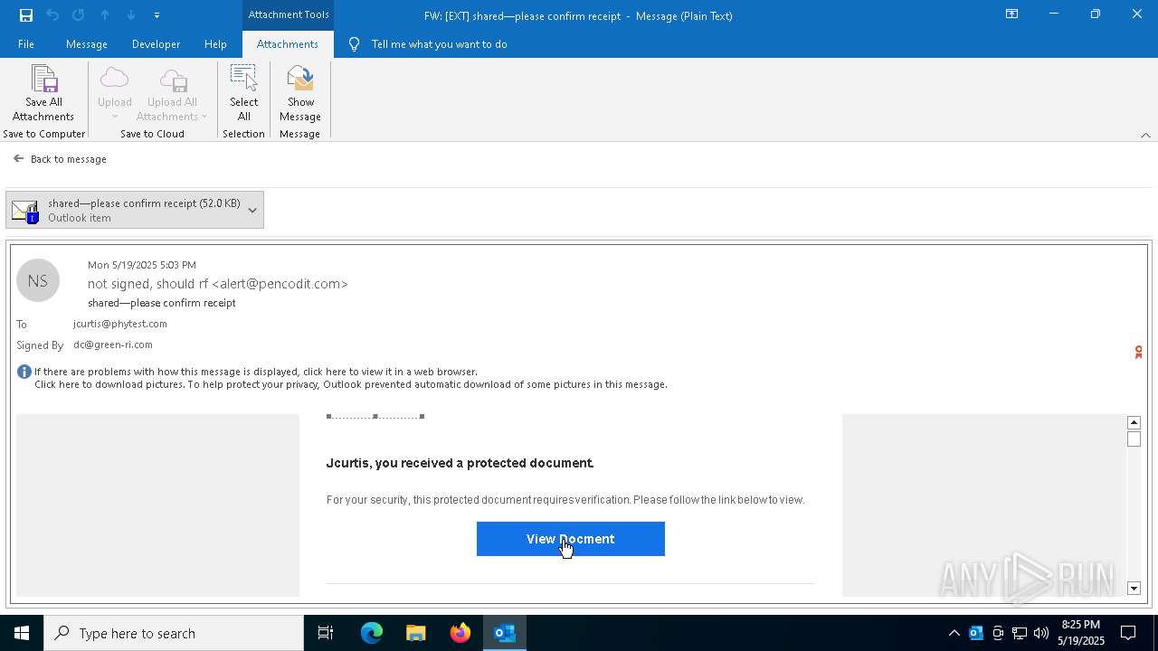
Task: Click the download pictures notice line
Action: click(x=351, y=384)
